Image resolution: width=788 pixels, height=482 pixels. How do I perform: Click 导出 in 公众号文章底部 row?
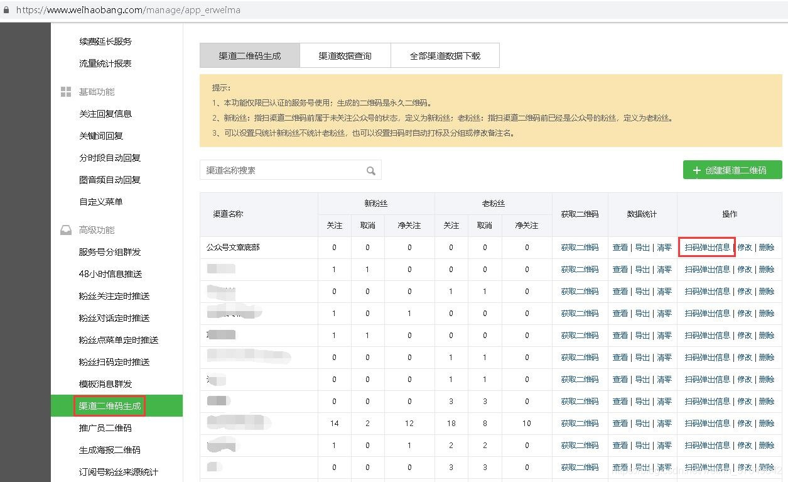point(642,248)
